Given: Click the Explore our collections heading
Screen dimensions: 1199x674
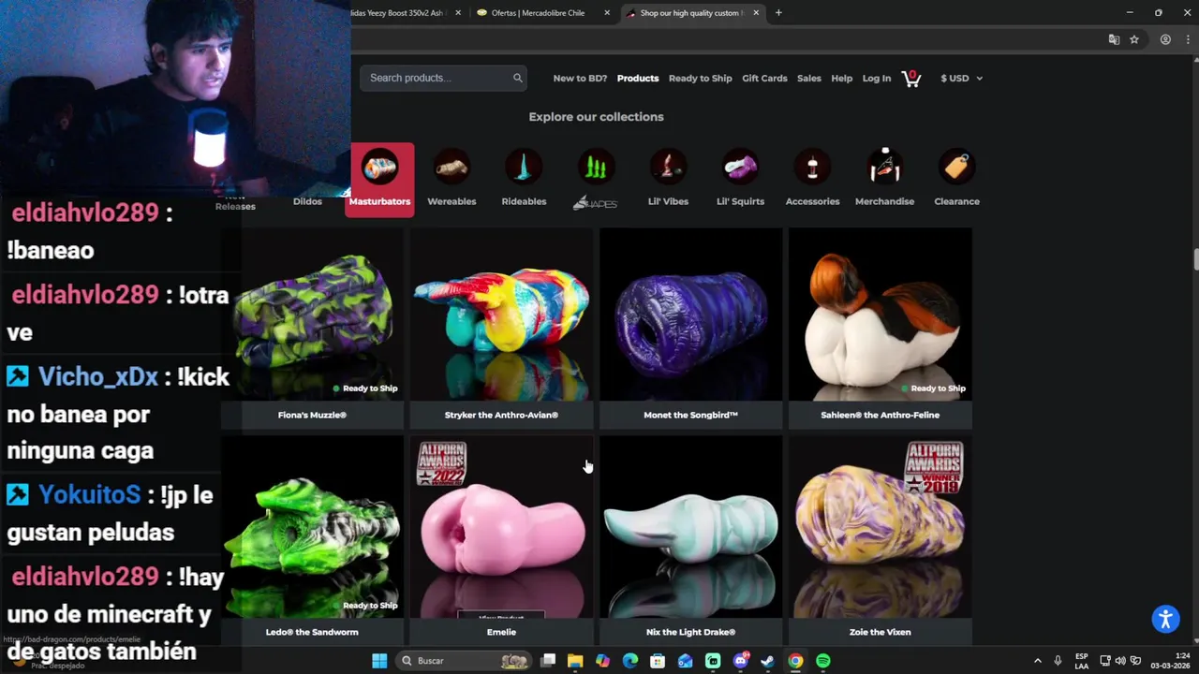Looking at the screenshot, I should point(596,117).
